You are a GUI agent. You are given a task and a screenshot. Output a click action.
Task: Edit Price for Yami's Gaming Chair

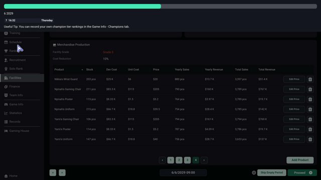[294, 119]
